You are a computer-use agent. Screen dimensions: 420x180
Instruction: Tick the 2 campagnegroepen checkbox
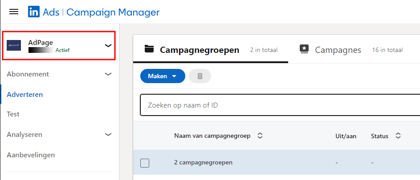pyautogui.click(x=145, y=163)
